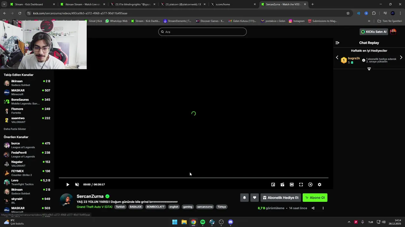Switch to x.com/home tab
The height and width of the screenshot is (227, 405).
click(x=233, y=4)
